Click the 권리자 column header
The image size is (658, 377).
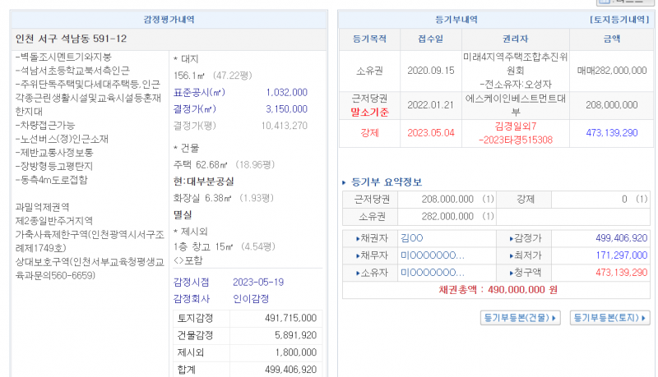point(515,39)
